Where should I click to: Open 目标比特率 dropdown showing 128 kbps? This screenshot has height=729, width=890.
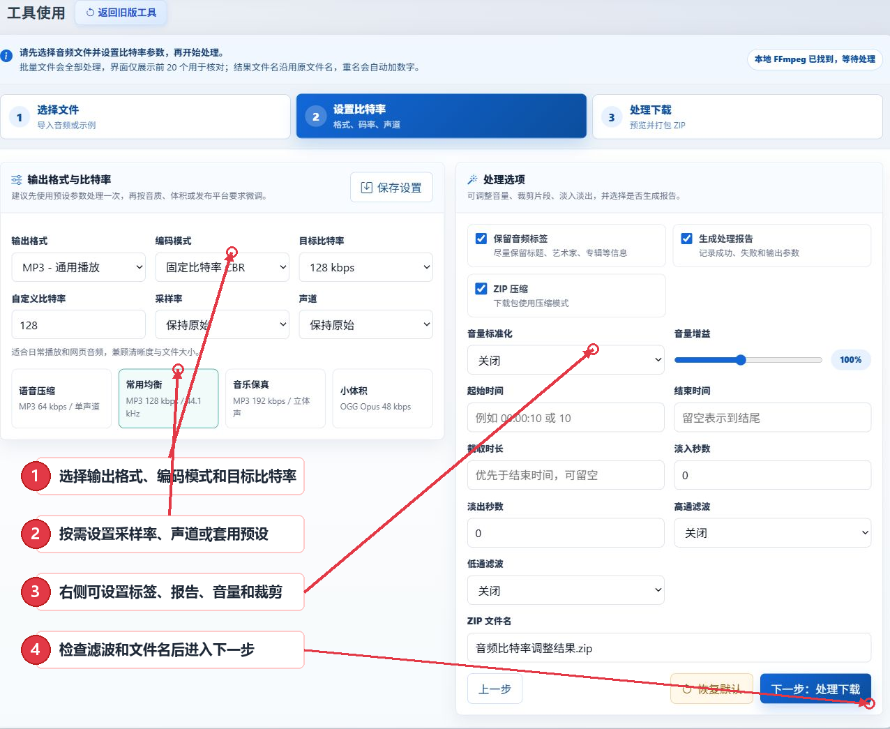366,267
